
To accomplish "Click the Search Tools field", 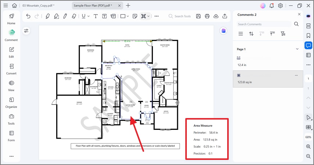I will 180,16.
